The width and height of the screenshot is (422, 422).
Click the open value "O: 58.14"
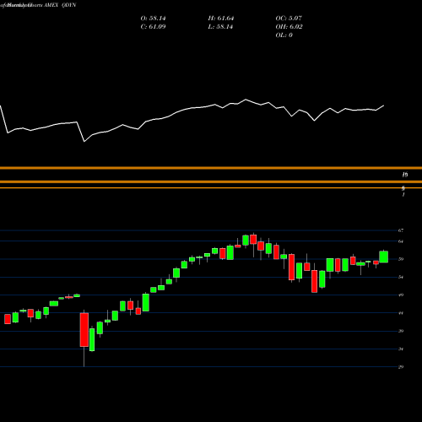pyautogui.click(x=153, y=19)
